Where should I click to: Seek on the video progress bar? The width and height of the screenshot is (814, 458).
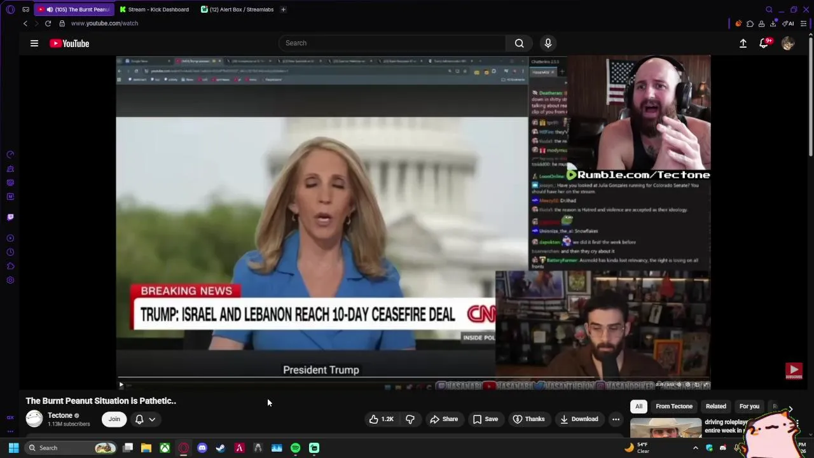(x=413, y=378)
